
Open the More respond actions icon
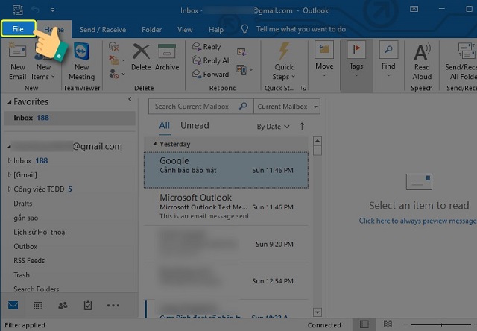tap(244, 69)
